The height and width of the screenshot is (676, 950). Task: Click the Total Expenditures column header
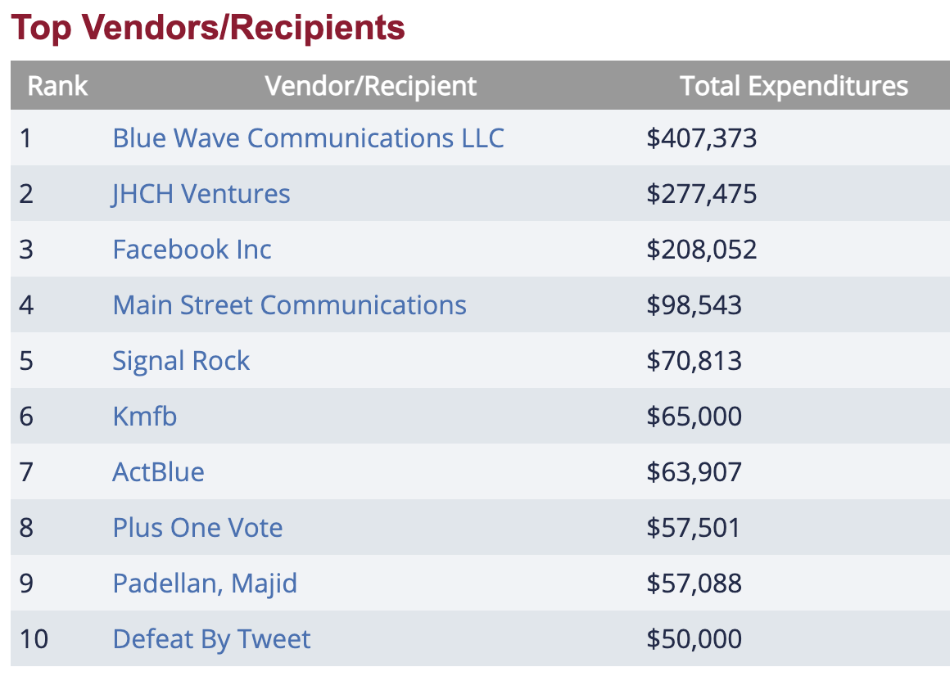pos(794,86)
